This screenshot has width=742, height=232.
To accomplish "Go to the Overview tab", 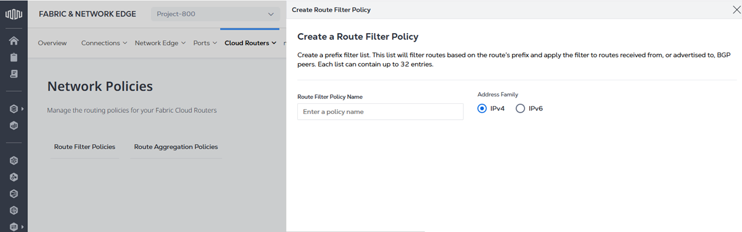I will point(52,43).
